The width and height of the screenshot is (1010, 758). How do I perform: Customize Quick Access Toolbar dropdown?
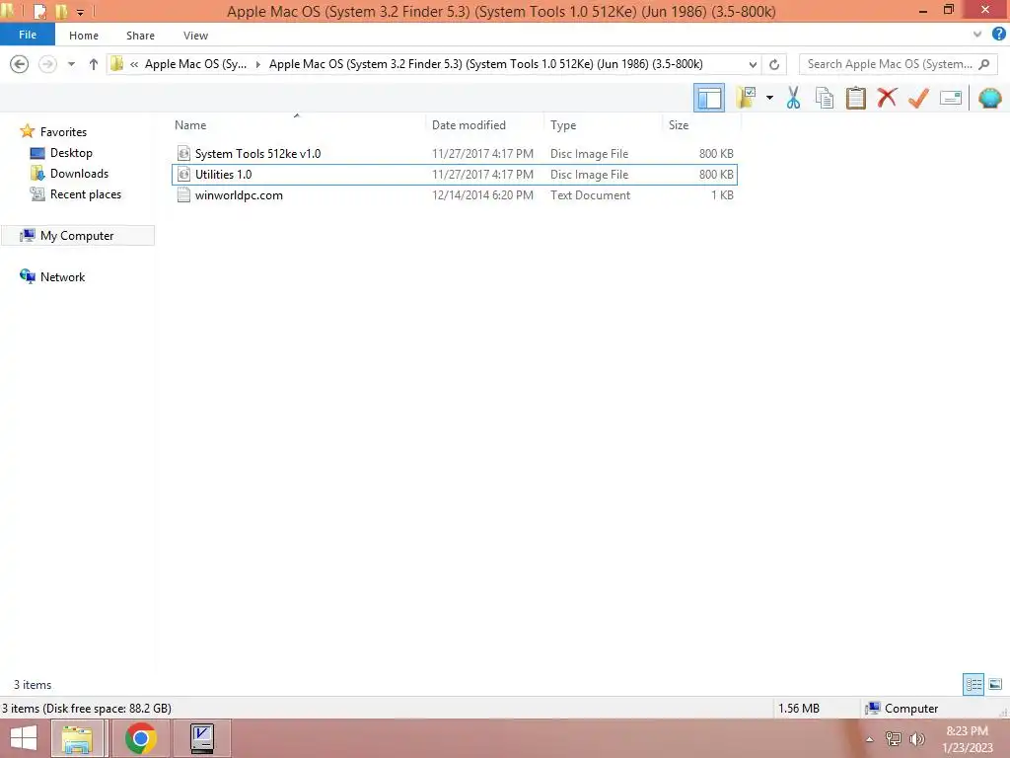(81, 12)
